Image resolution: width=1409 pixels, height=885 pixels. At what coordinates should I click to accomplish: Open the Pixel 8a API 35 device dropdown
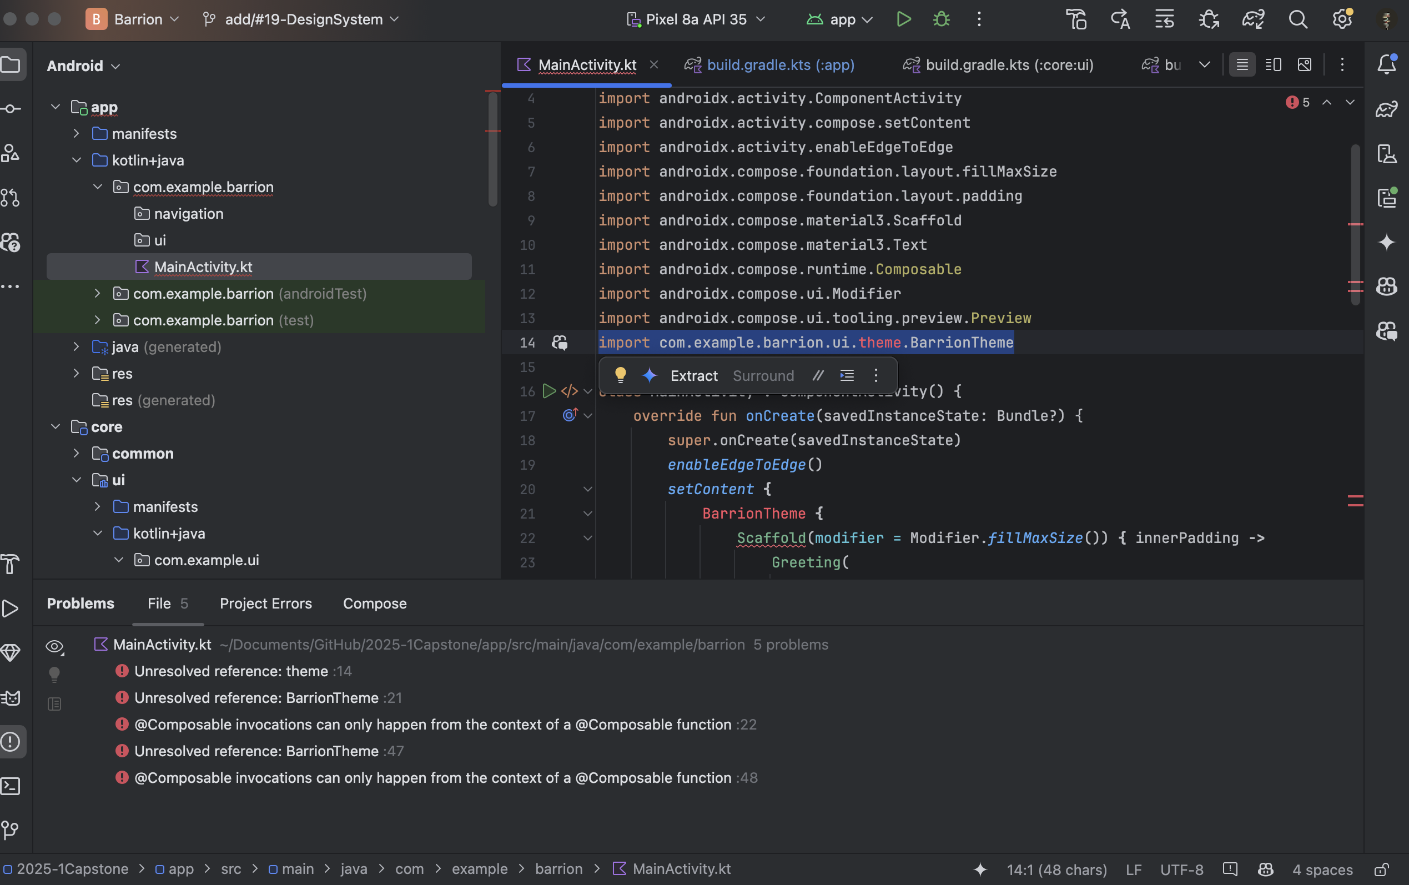[696, 19]
